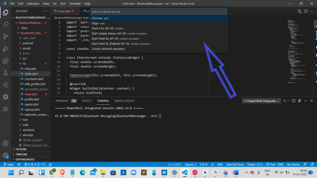
Task: Click the main branch indicator in status bar
Action: (x=9, y=164)
